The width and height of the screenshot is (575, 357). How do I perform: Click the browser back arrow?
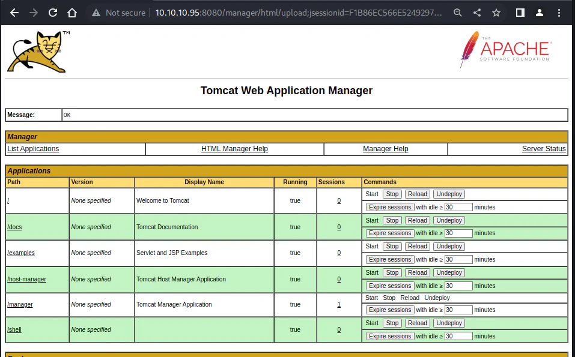pos(14,13)
